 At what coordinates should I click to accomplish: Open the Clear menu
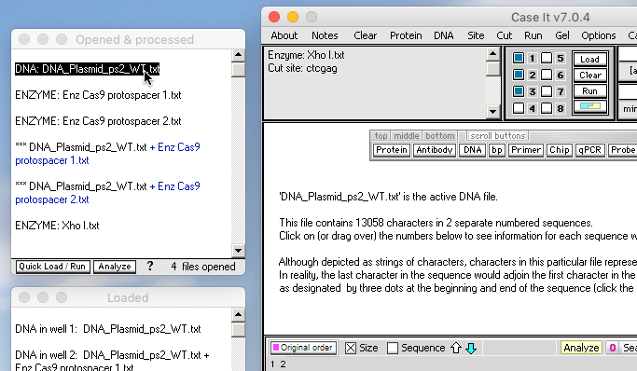pos(366,35)
